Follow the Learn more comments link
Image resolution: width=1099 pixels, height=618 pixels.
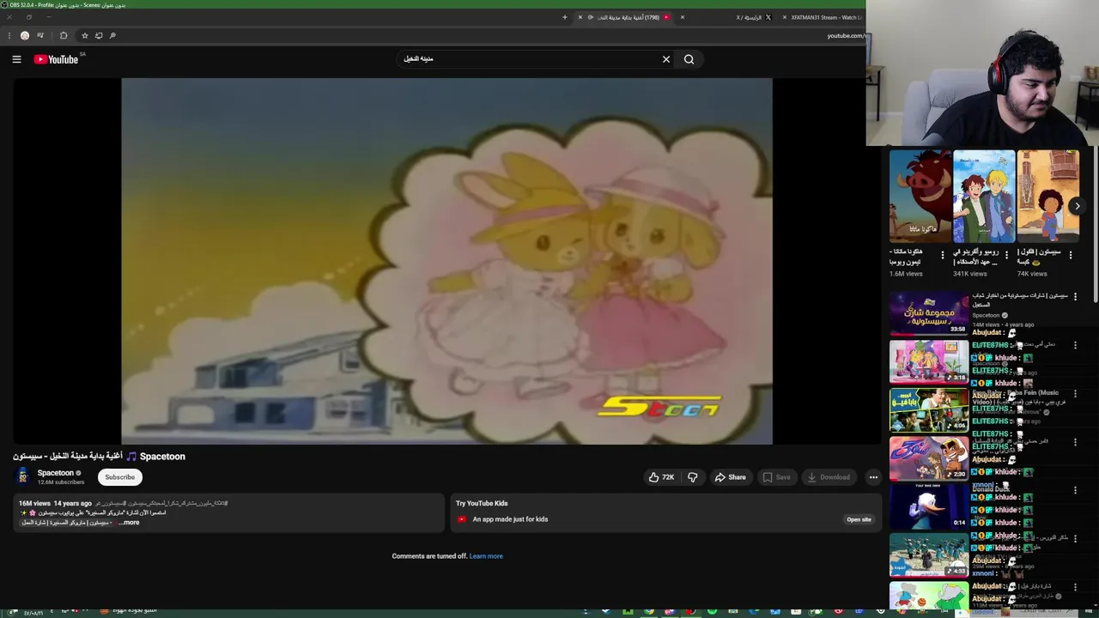[486, 556]
